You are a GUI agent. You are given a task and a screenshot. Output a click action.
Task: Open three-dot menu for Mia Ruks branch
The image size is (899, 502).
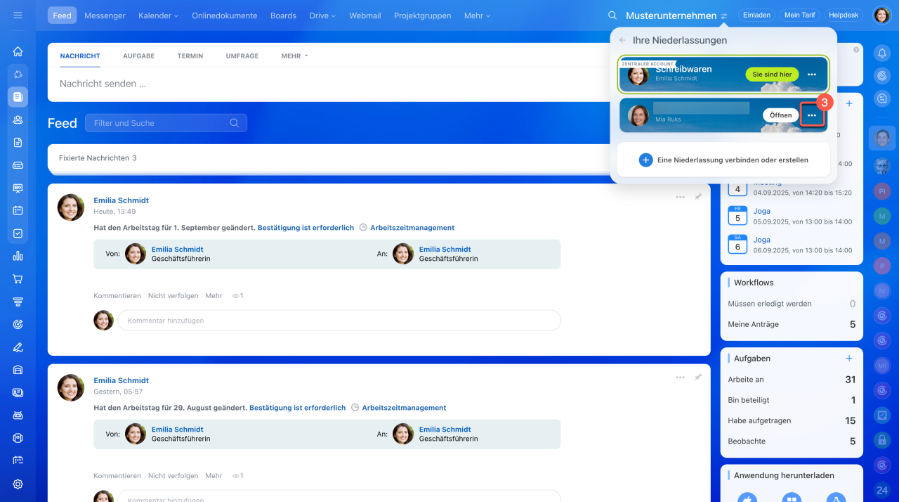pyautogui.click(x=812, y=115)
